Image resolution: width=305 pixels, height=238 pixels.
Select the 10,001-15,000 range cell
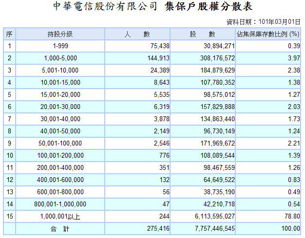(60, 83)
